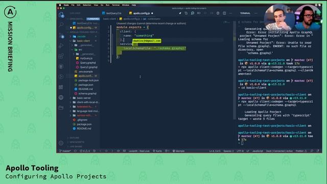Collapse the basic-client folder
This screenshot has height=184, width=327.
pos(83,41)
